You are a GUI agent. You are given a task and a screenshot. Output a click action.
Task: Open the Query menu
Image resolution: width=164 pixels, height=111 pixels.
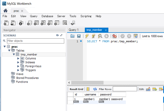34,16
